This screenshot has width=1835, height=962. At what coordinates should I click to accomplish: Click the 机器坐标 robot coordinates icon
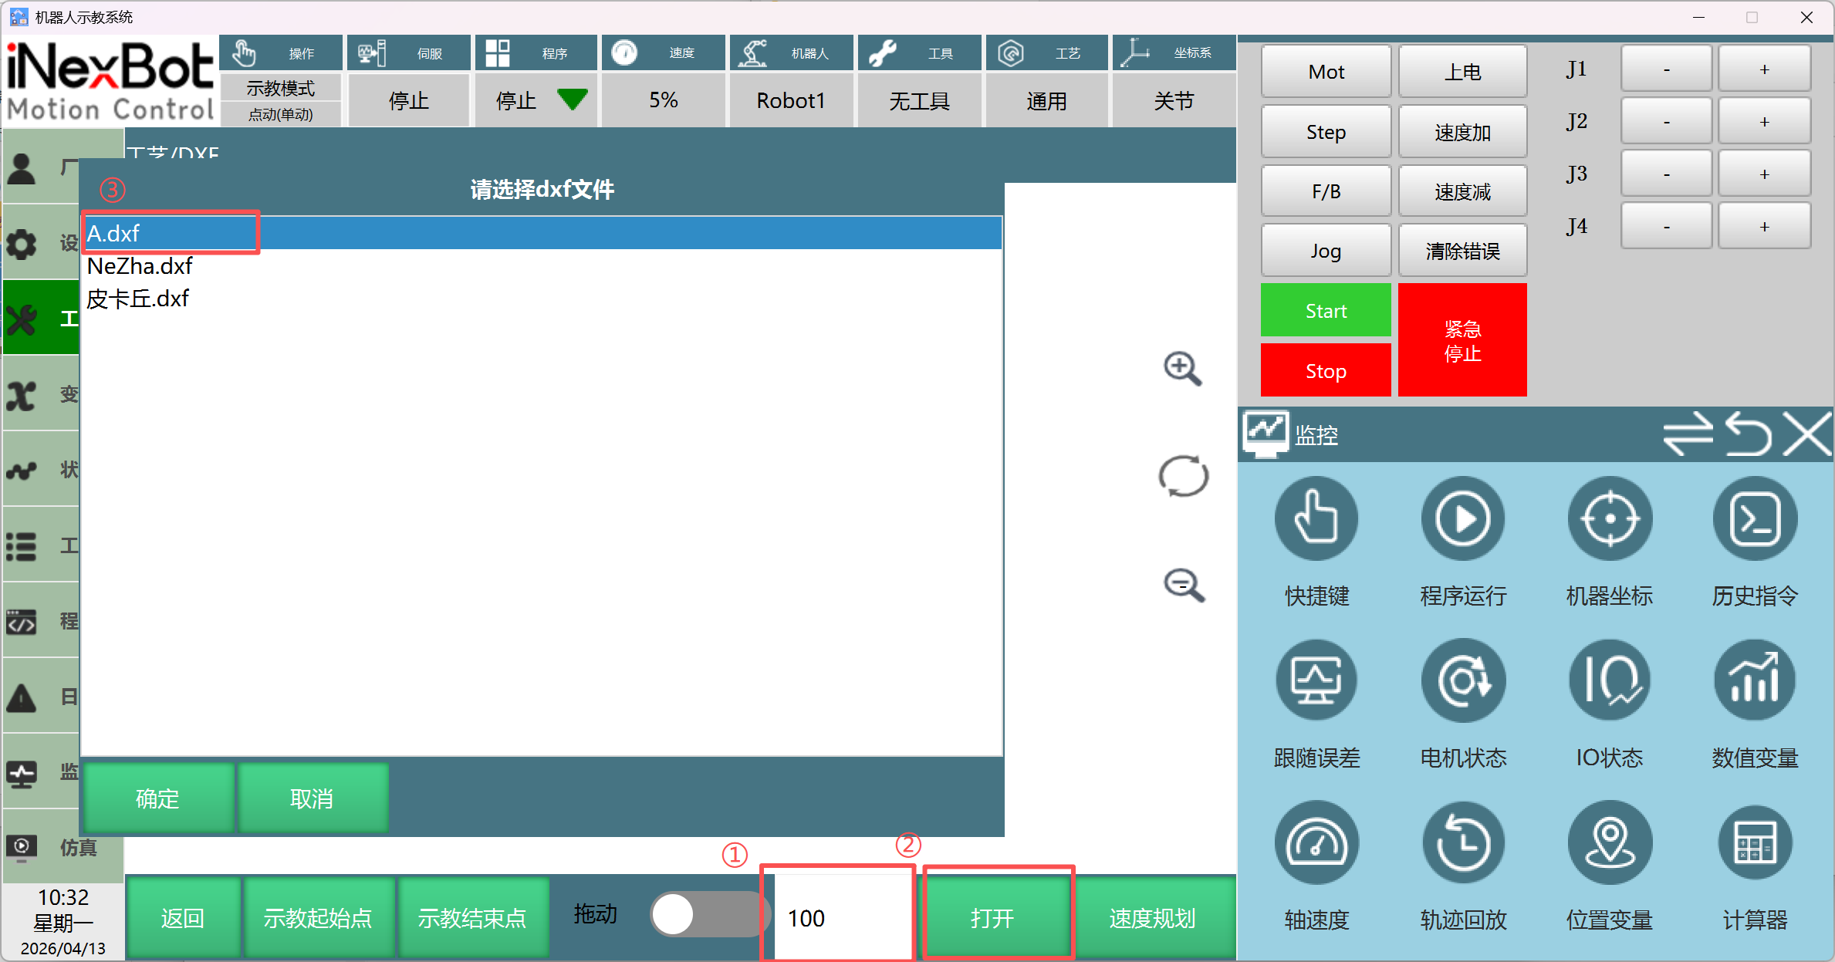pos(1609,519)
